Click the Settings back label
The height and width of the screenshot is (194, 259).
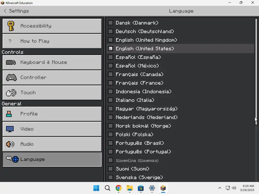pos(19,11)
